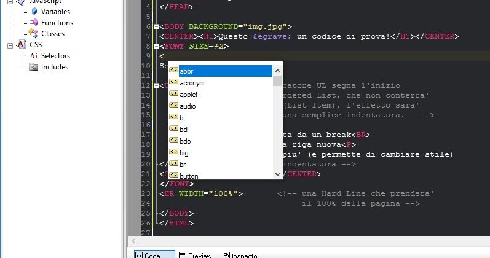Click the Selectors node icon
490x258 pixels.
(x=33, y=56)
